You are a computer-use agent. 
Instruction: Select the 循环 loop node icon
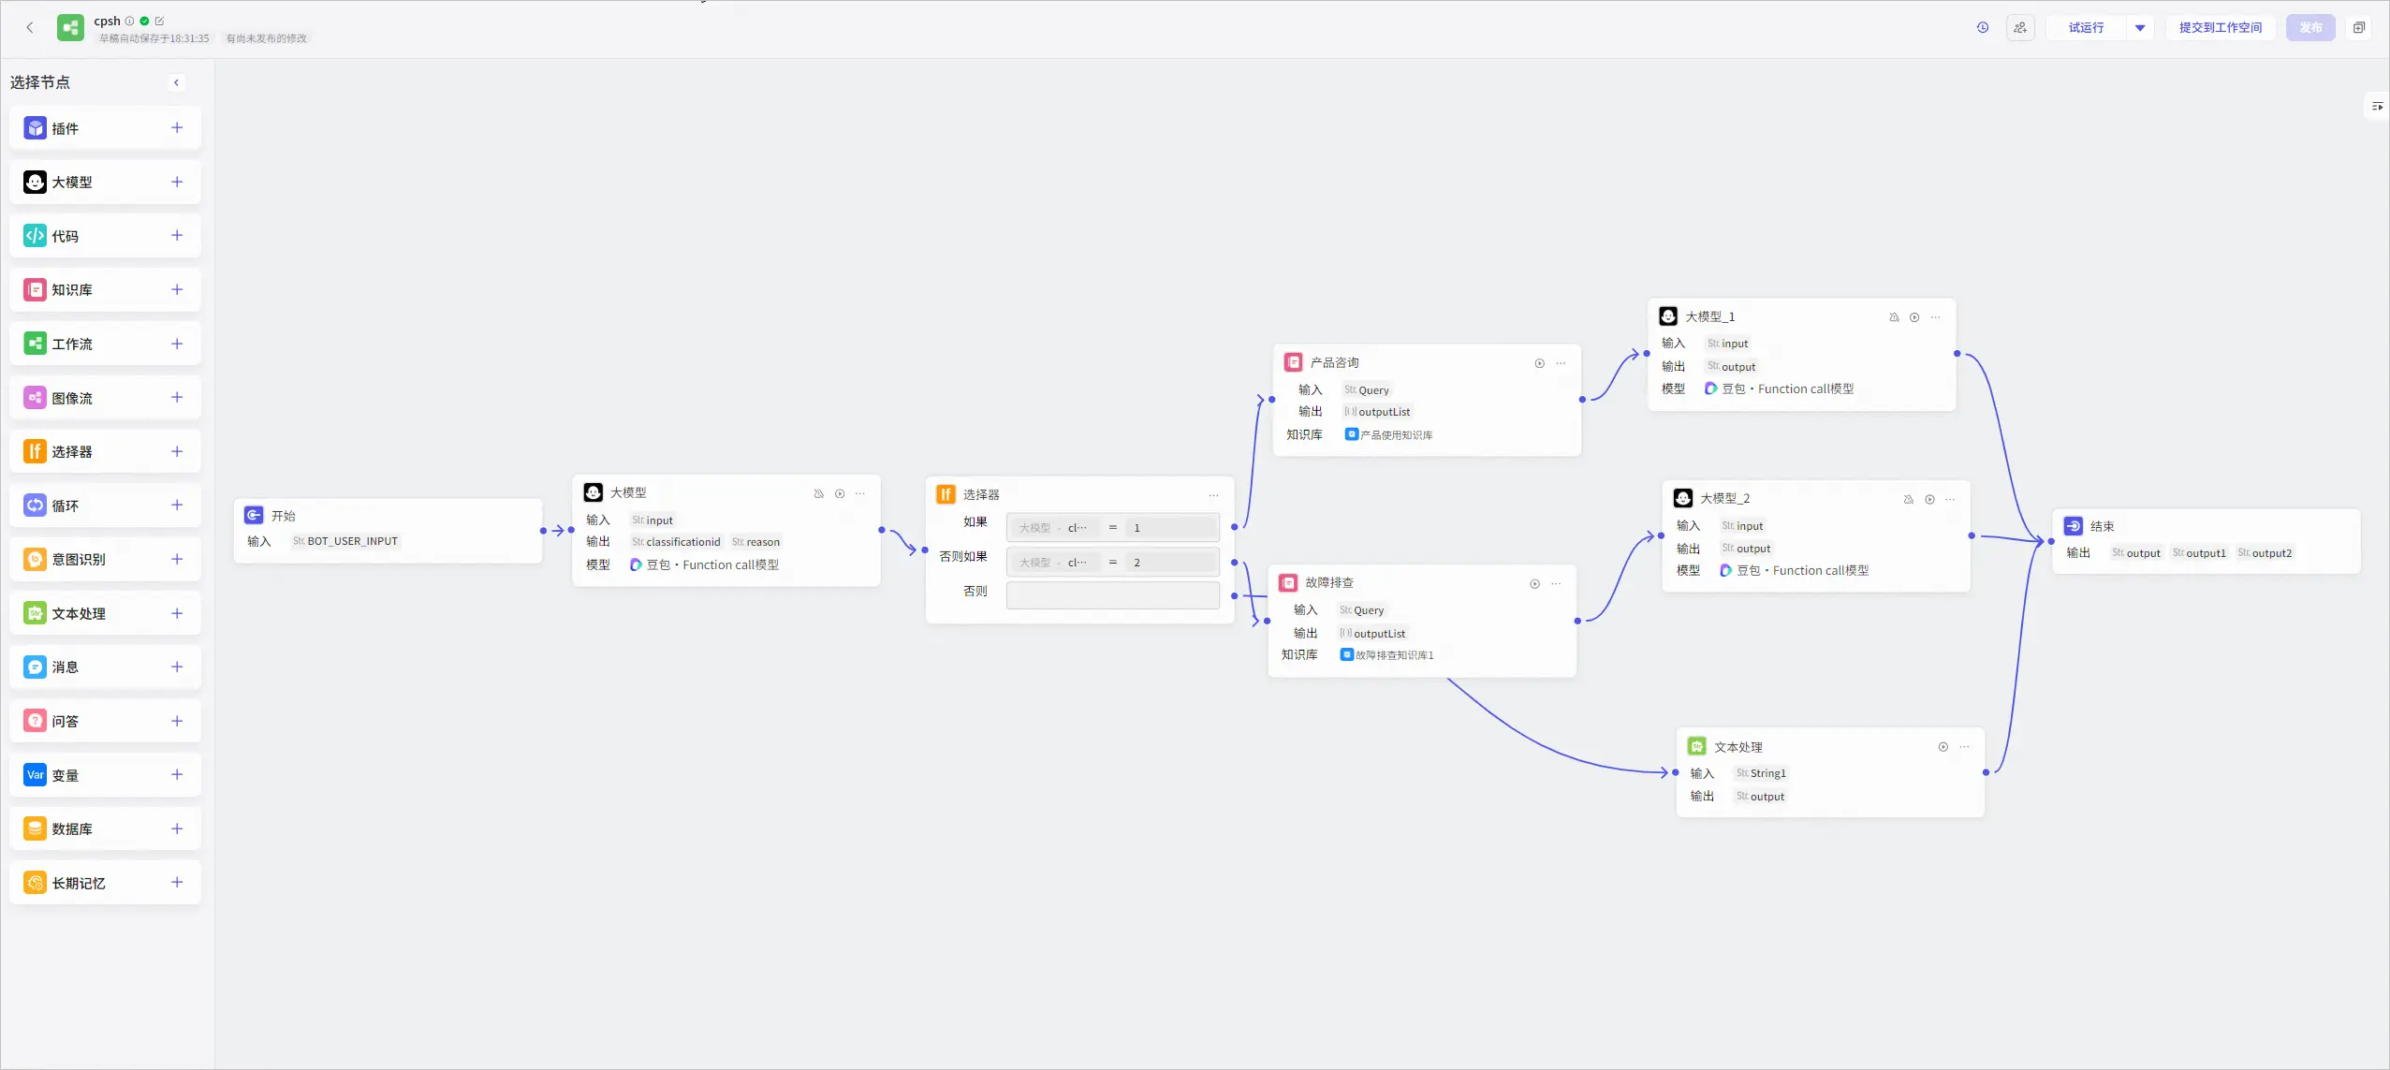(x=35, y=506)
